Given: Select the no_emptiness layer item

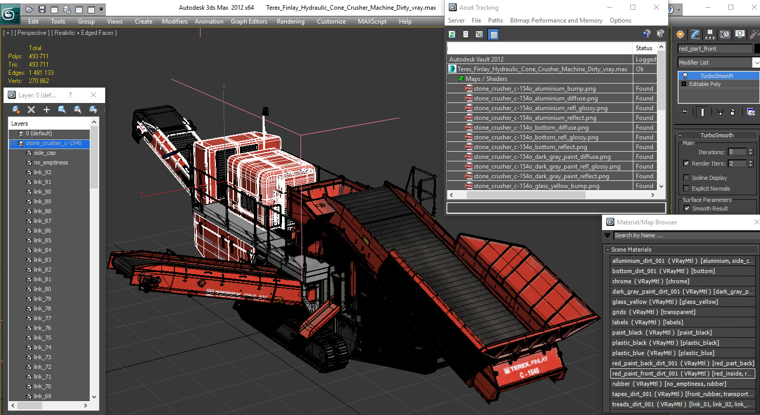Looking at the screenshot, I should tap(51, 162).
